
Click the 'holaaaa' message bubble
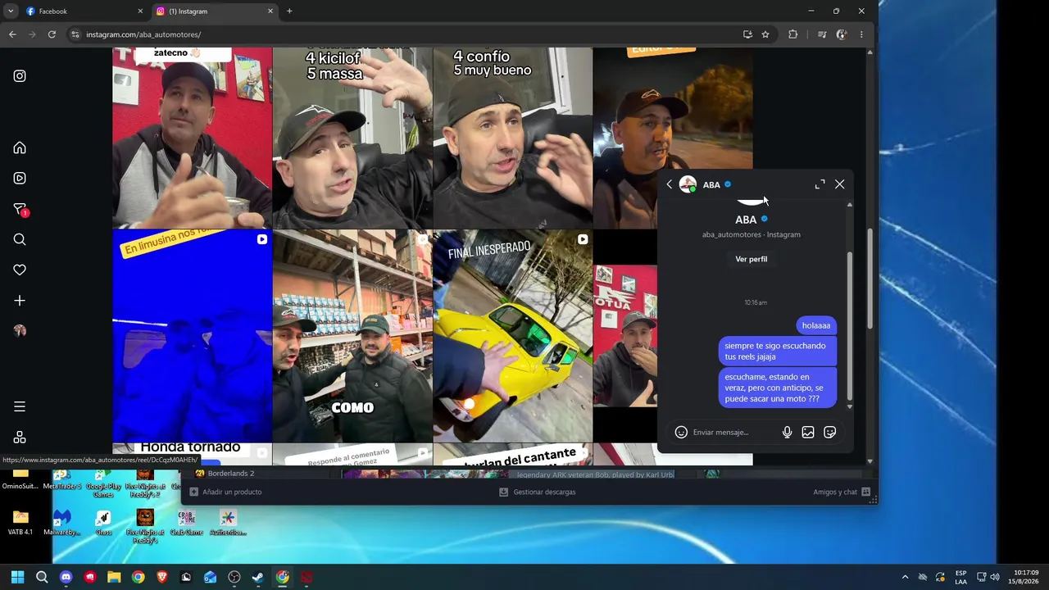click(x=816, y=325)
